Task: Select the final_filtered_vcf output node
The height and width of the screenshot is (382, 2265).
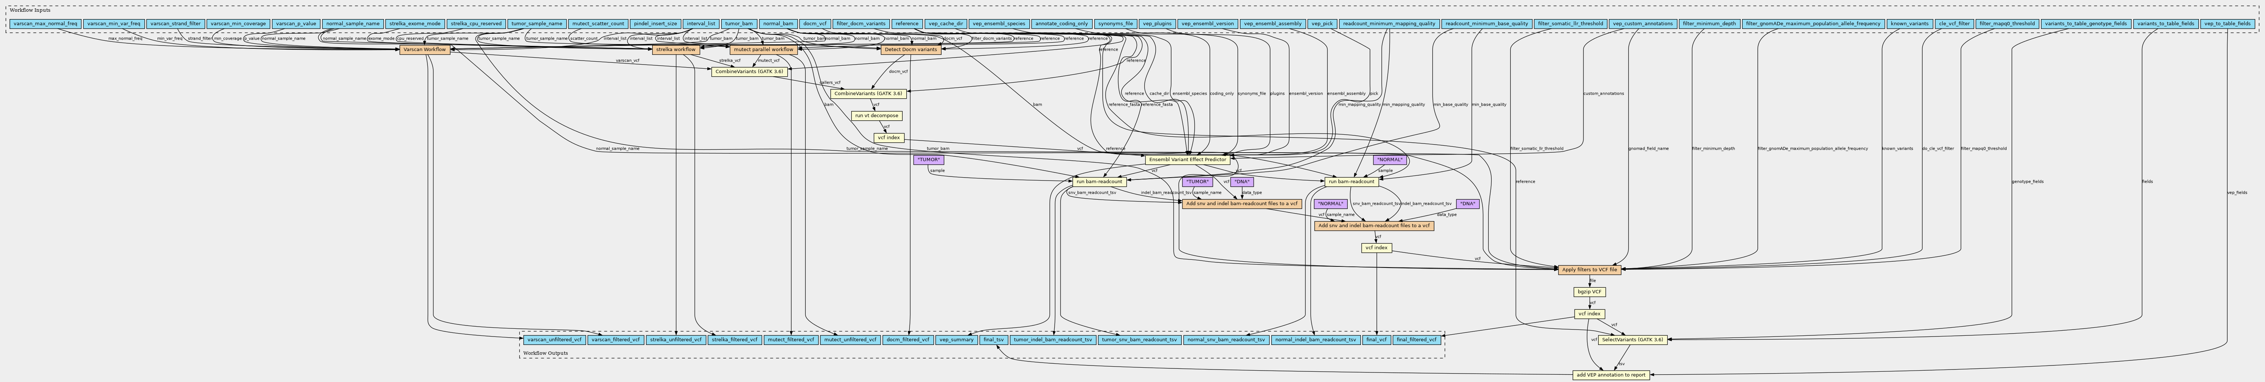Action: coord(1416,339)
